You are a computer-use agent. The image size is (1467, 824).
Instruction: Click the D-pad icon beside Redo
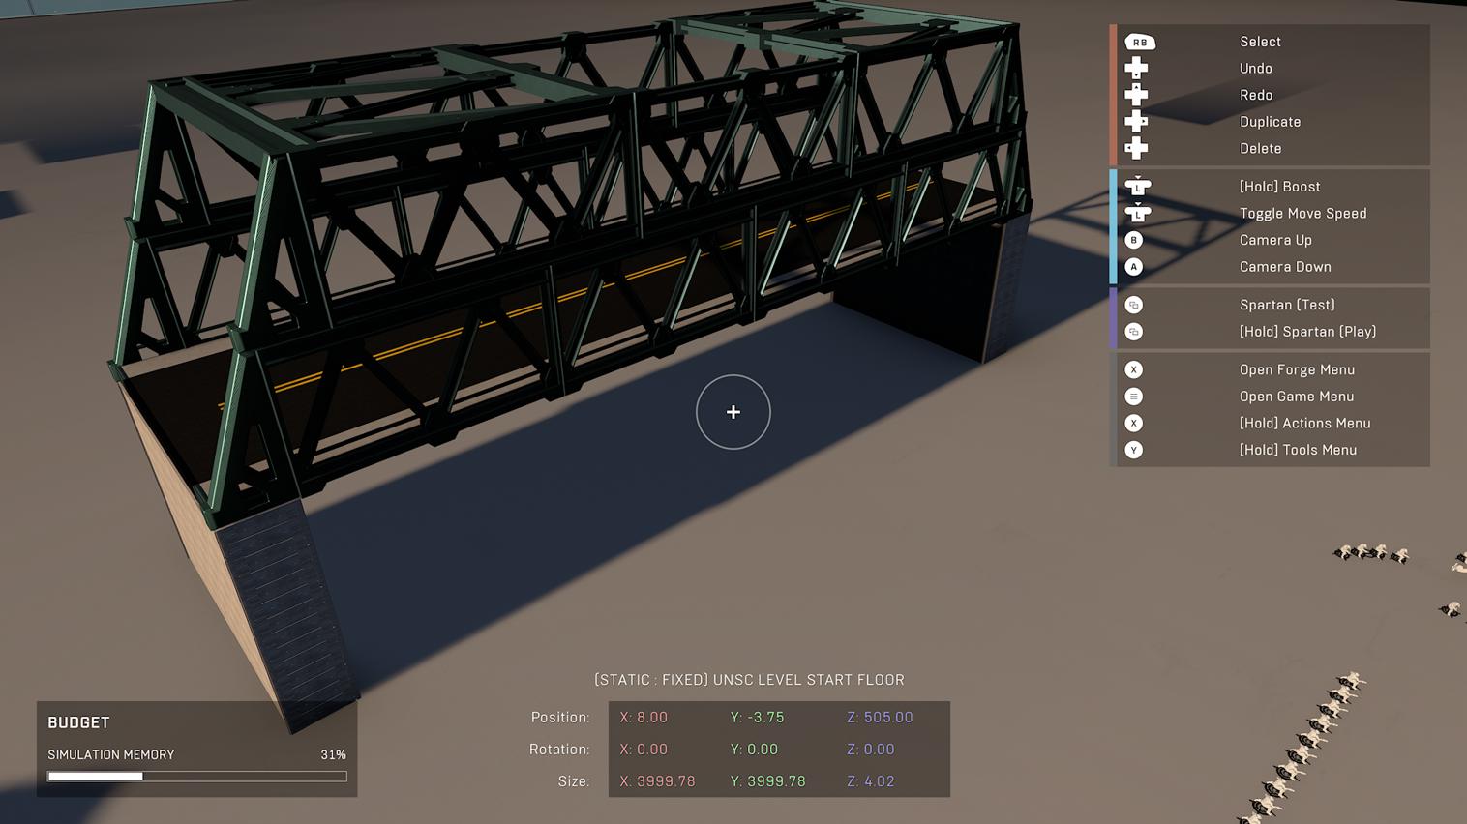coord(1136,95)
